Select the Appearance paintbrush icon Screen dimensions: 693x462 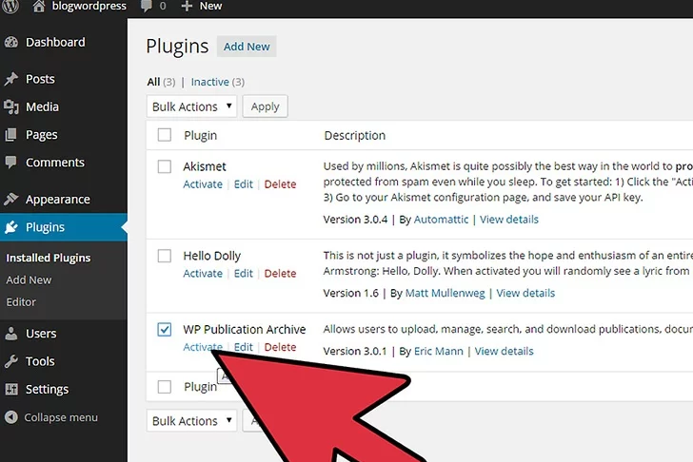11,200
